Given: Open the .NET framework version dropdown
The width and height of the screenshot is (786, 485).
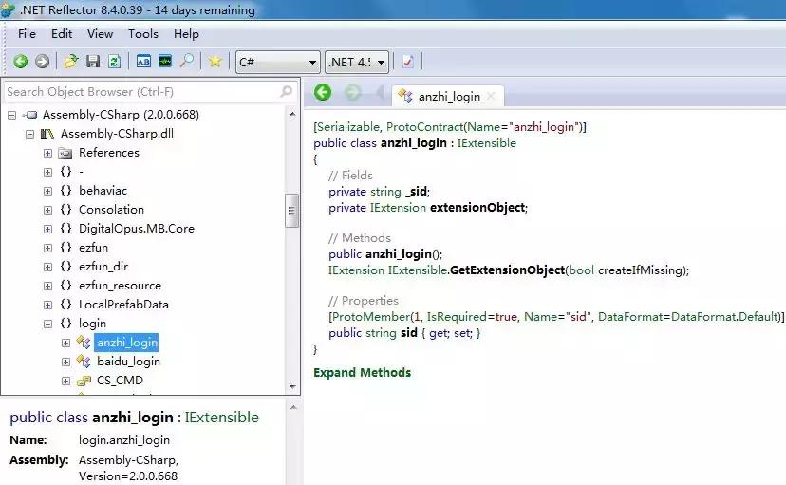Looking at the screenshot, I should (x=357, y=62).
